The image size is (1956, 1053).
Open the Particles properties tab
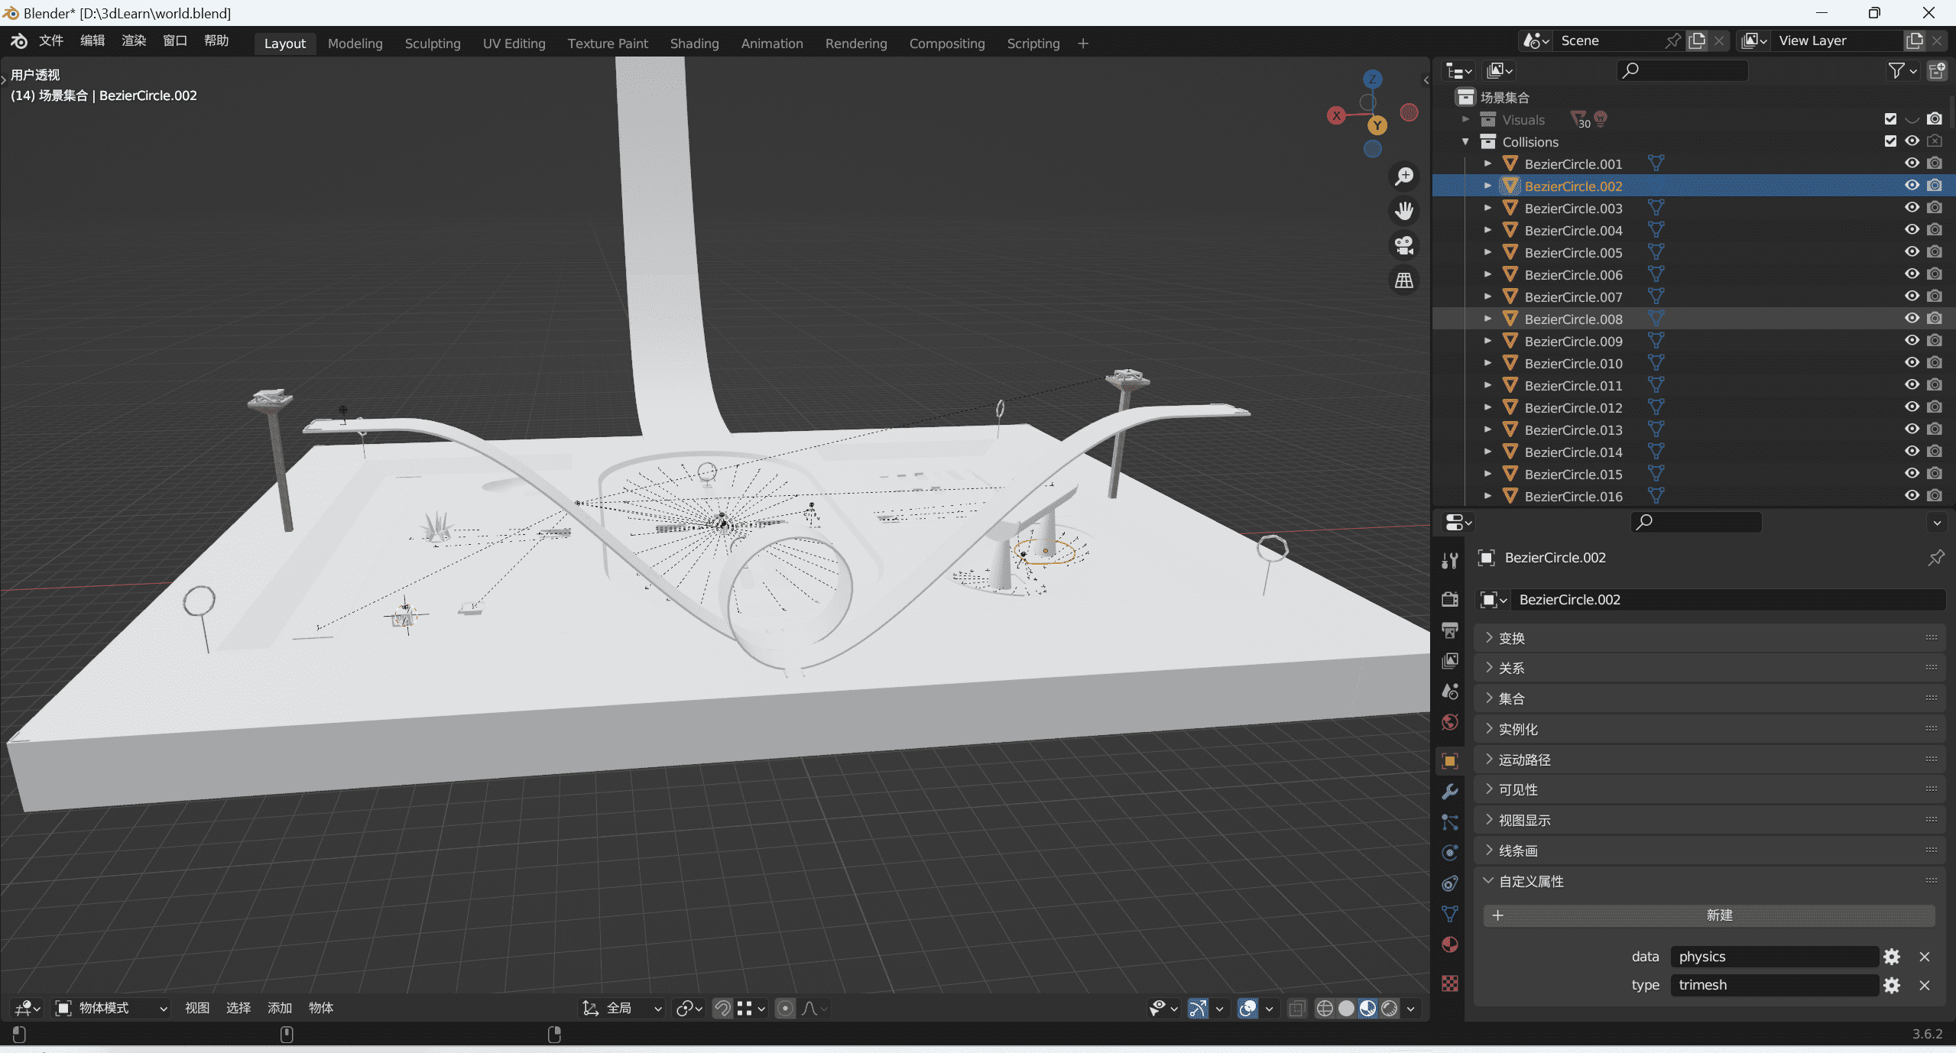[x=1450, y=822]
